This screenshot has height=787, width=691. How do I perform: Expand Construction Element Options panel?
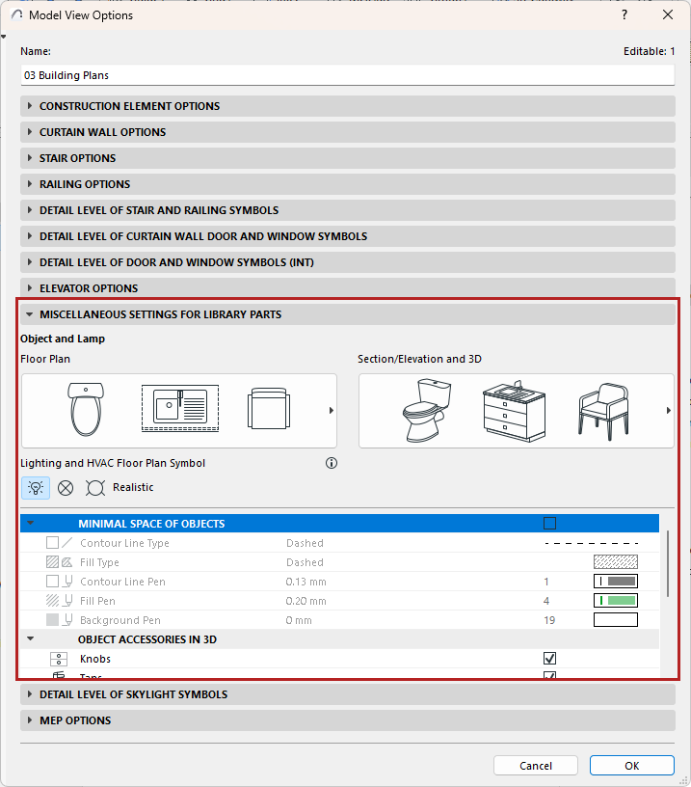tap(348, 106)
